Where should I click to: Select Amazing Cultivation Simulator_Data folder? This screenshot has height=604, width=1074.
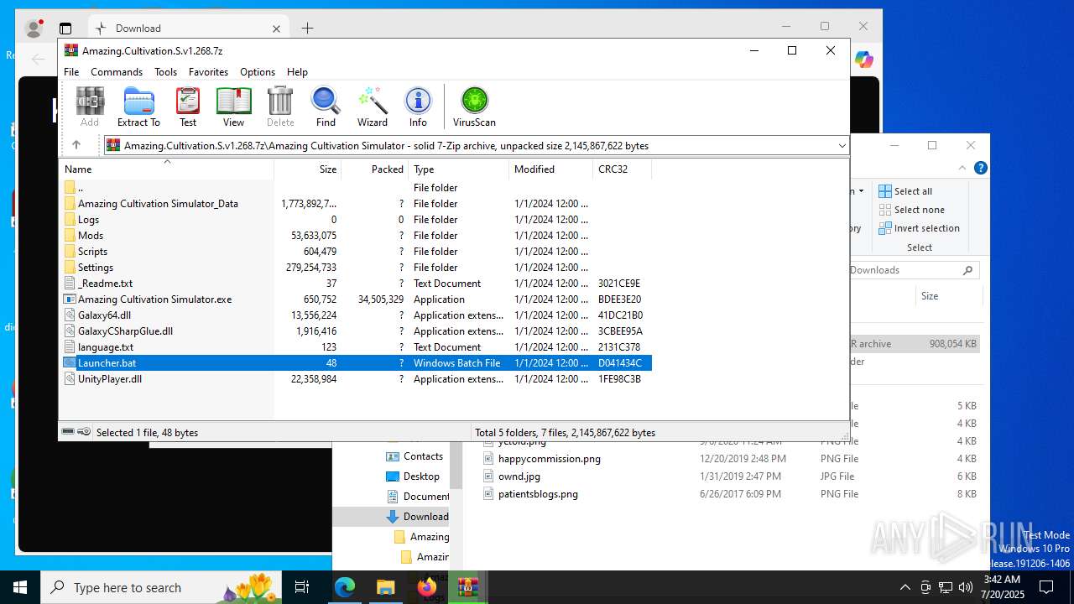pyautogui.click(x=356, y=204)
